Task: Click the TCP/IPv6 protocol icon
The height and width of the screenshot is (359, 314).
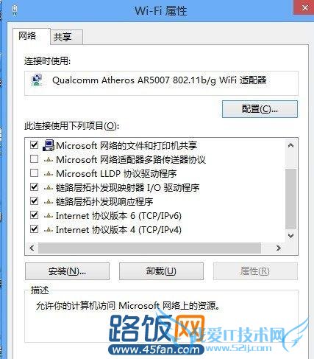Action: coord(49,216)
